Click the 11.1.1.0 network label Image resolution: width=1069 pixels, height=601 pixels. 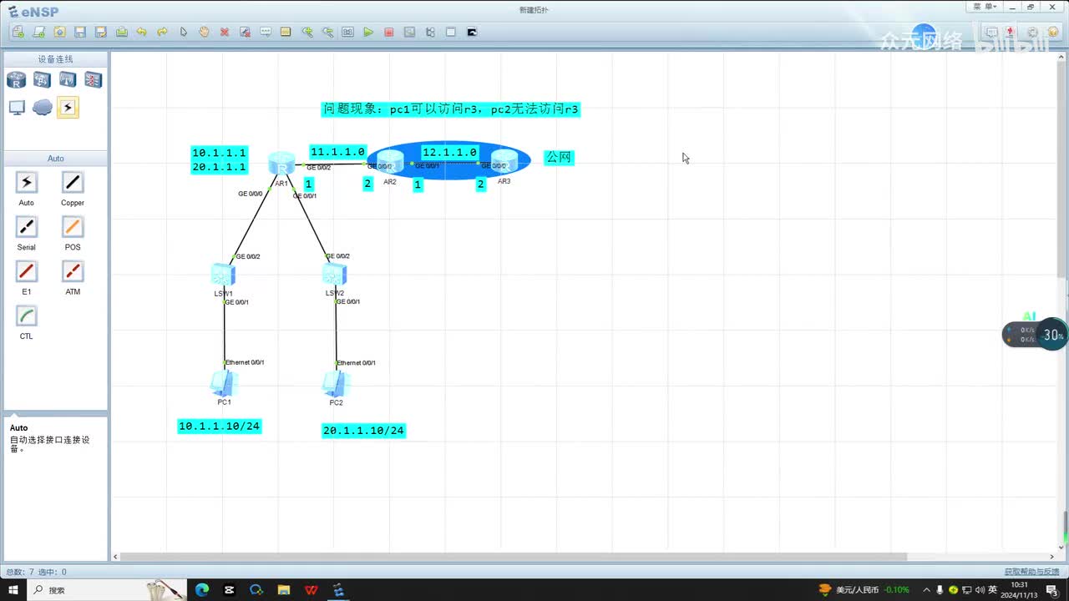tap(337, 152)
